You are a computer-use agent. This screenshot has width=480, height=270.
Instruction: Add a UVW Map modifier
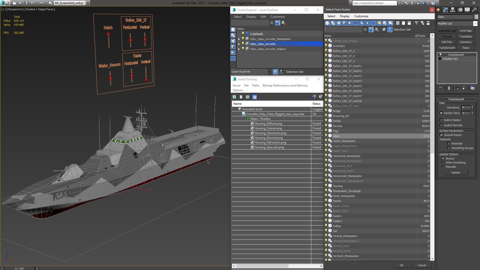465,31
